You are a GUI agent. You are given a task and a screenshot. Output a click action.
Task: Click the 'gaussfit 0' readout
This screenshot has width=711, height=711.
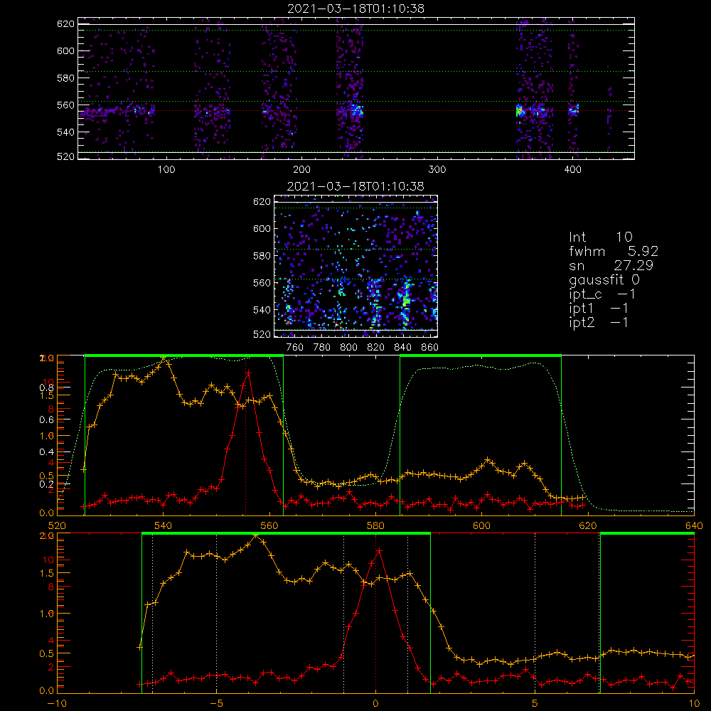point(604,279)
